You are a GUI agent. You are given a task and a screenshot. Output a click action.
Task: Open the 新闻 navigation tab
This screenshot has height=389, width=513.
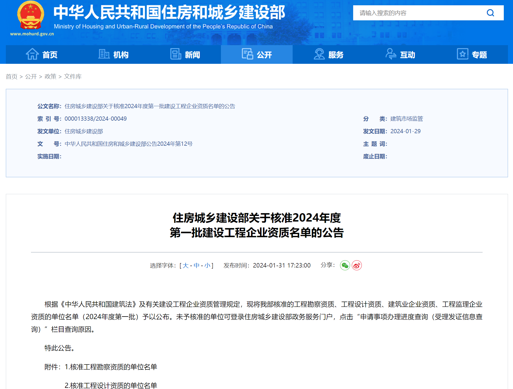[x=185, y=55]
